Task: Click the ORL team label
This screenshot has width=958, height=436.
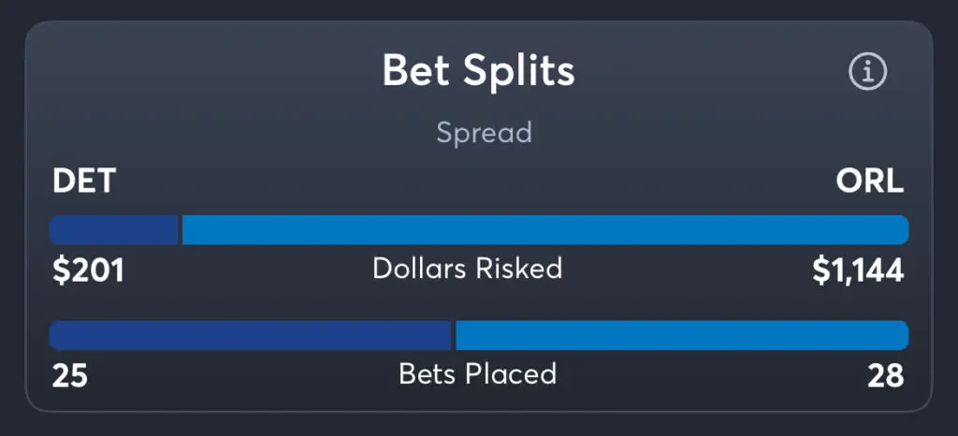Action: 870,181
